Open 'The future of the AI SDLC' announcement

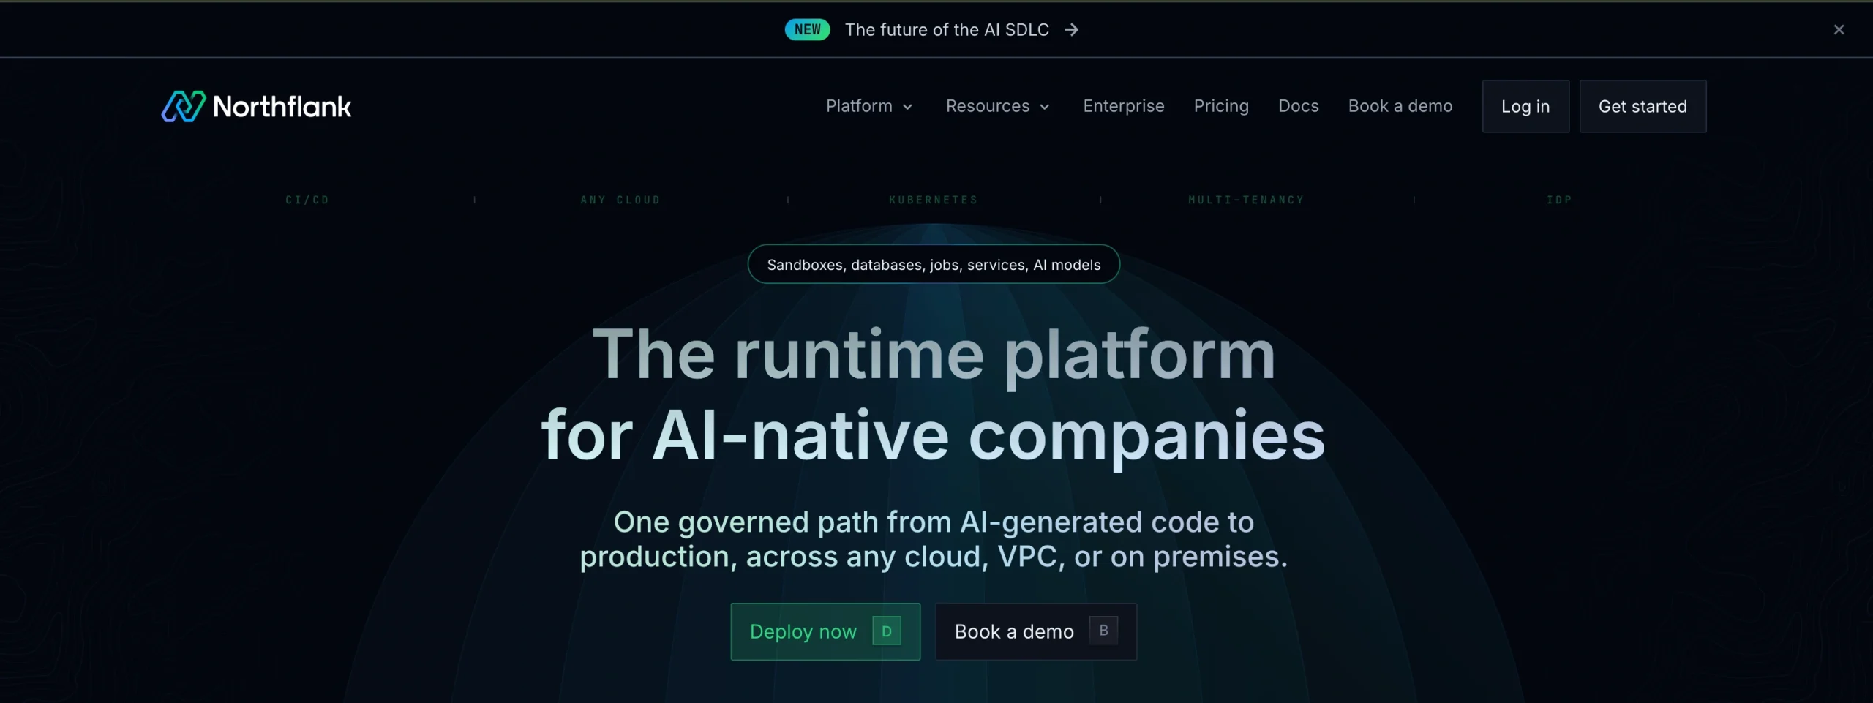click(947, 30)
